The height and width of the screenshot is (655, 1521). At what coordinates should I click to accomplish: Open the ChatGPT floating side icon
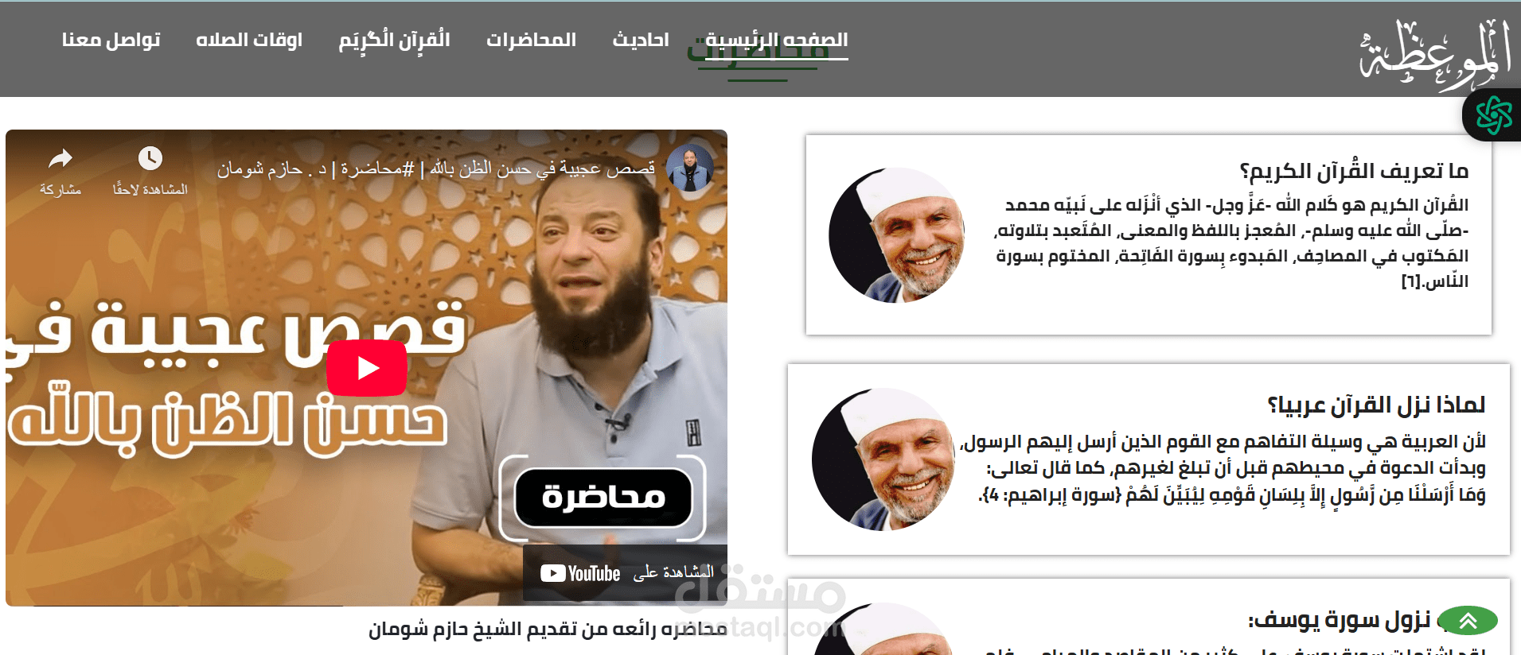click(x=1493, y=115)
